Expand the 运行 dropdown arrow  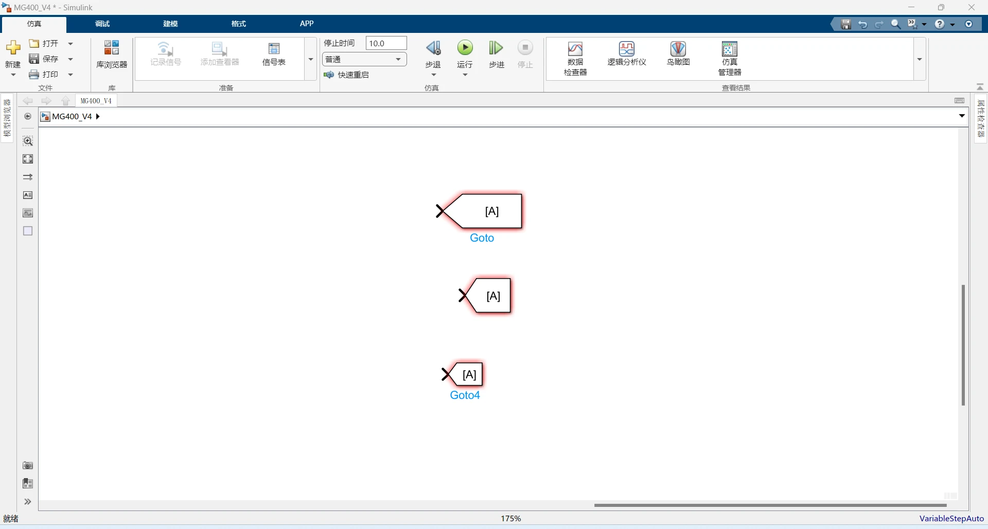(x=465, y=75)
